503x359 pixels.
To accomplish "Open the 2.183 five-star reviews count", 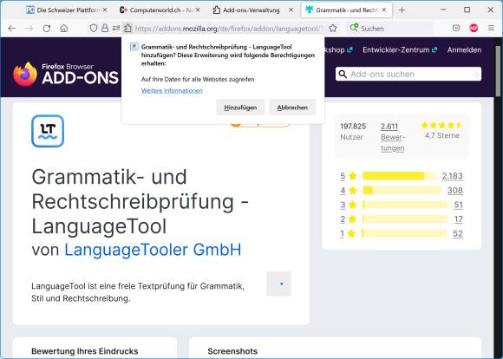I will [453, 176].
